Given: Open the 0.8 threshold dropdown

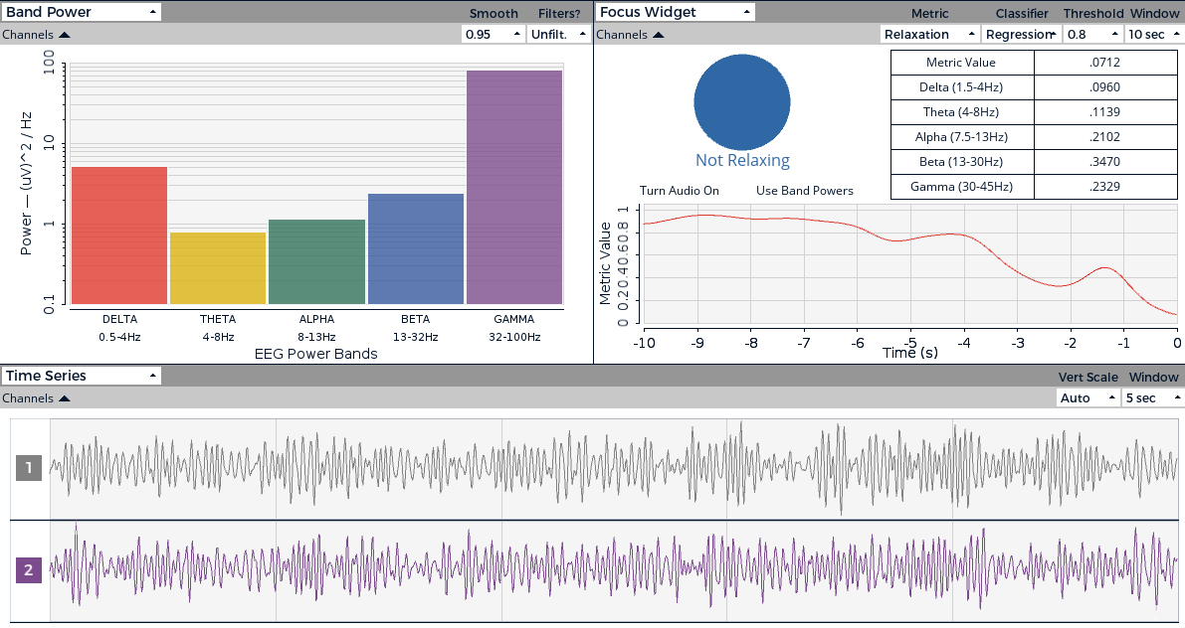Looking at the screenshot, I should tap(1091, 34).
